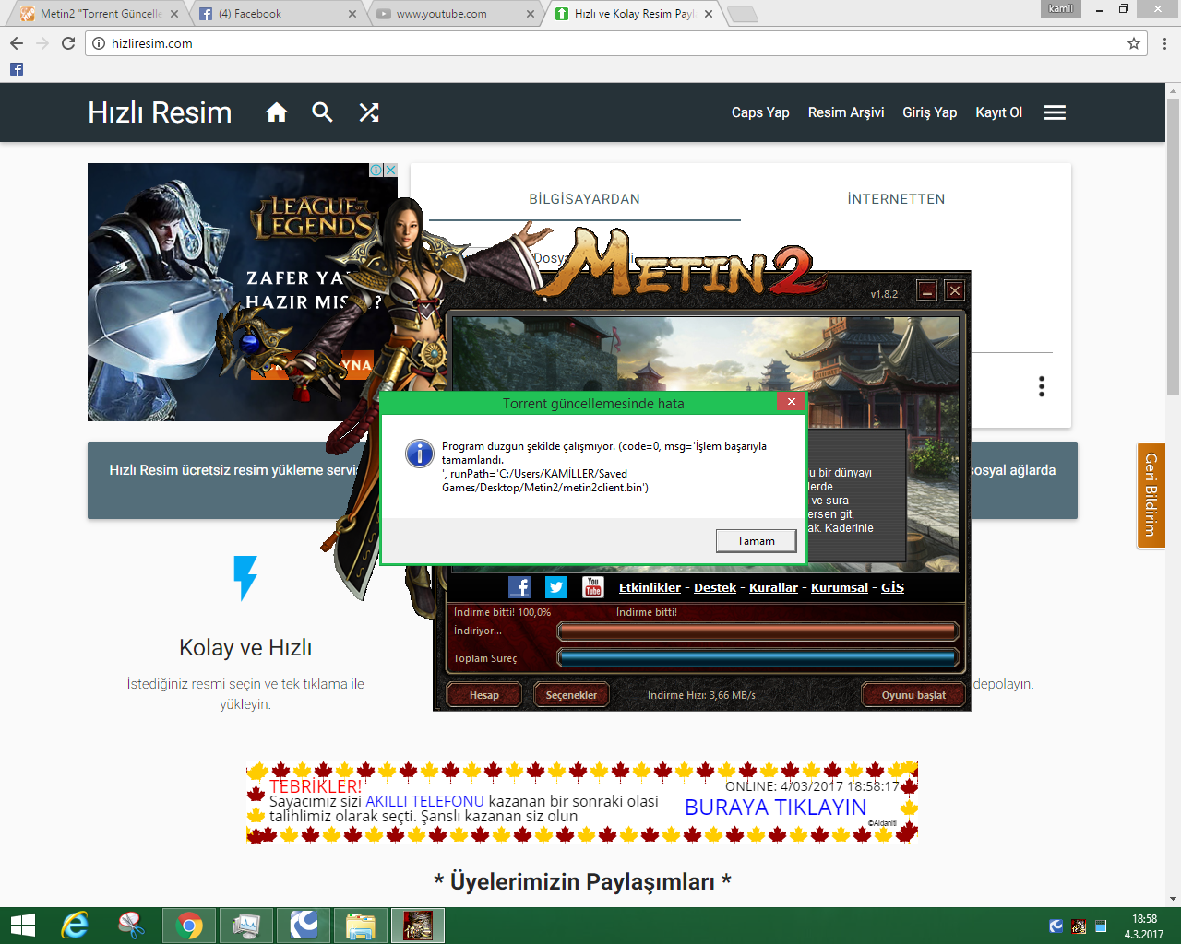Open the File Explorer taskbar icon
Image resolution: width=1181 pixels, height=944 pixels.
[361, 926]
